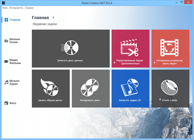This screenshot has height=140, width=194.
Task: Open the Файл menu
Action: click(5, 8)
